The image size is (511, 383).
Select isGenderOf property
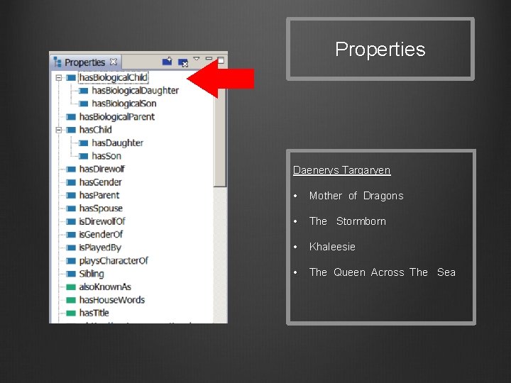(101, 235)
